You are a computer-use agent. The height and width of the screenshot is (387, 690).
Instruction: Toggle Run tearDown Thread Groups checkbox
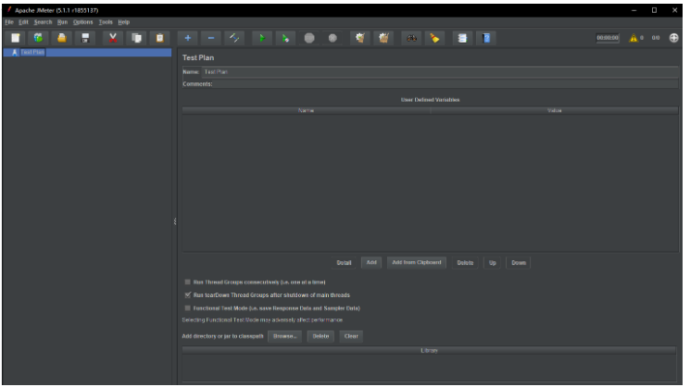click(x=188, y=295)
